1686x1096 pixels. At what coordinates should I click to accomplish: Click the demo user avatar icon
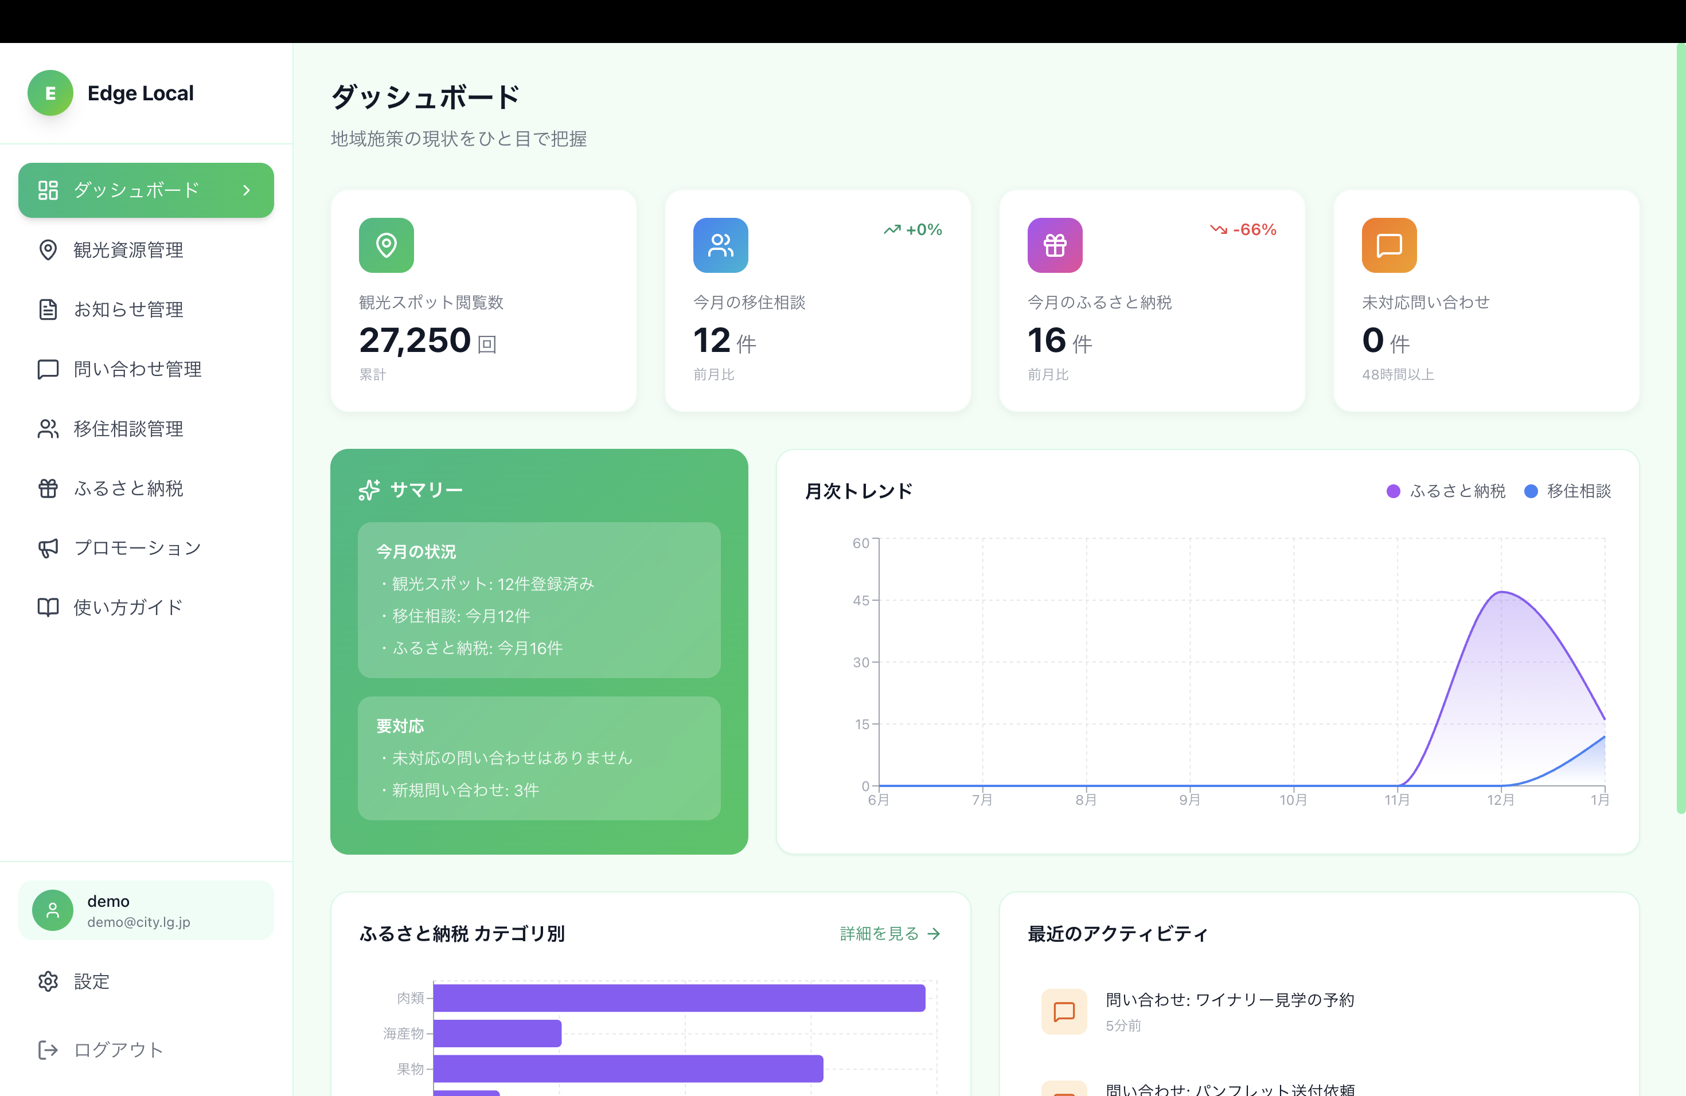(52, 910)
